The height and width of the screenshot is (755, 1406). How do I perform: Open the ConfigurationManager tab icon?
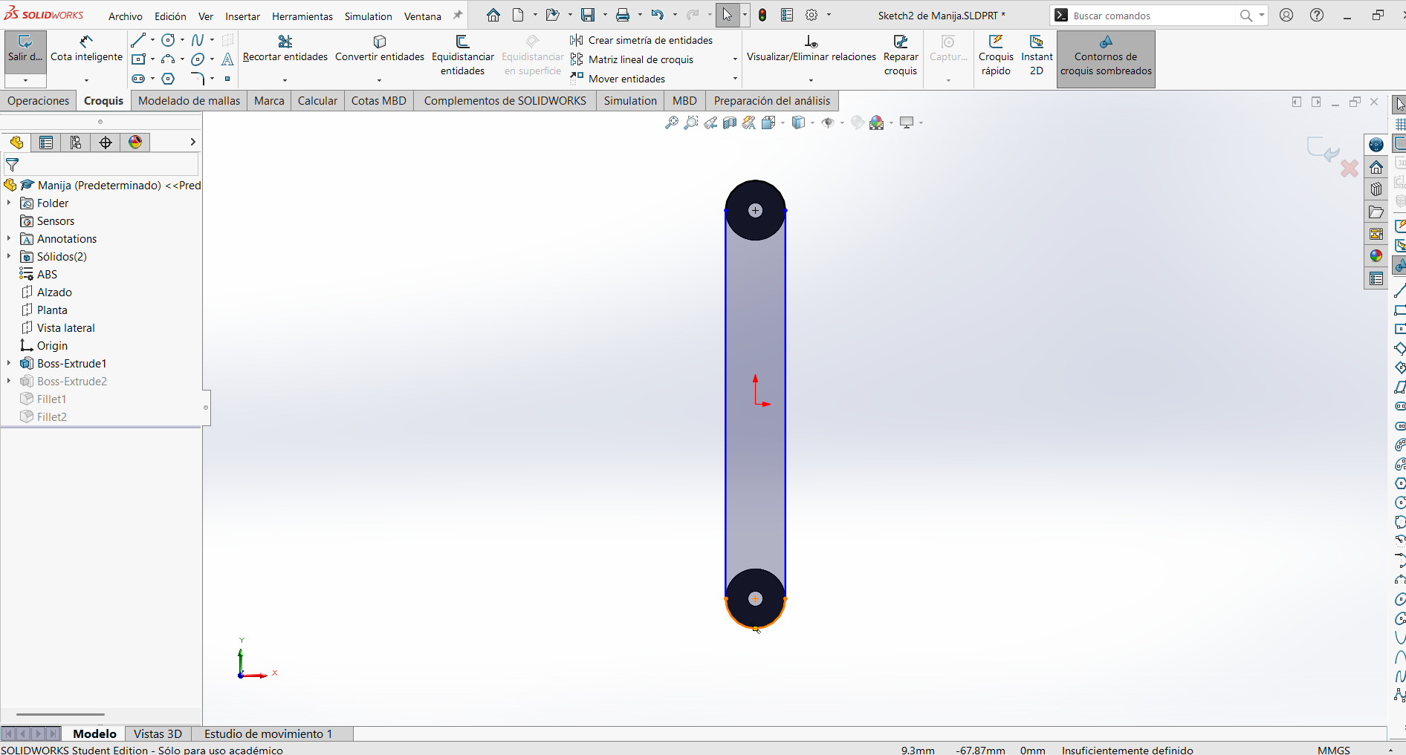(x=76, y=143)
